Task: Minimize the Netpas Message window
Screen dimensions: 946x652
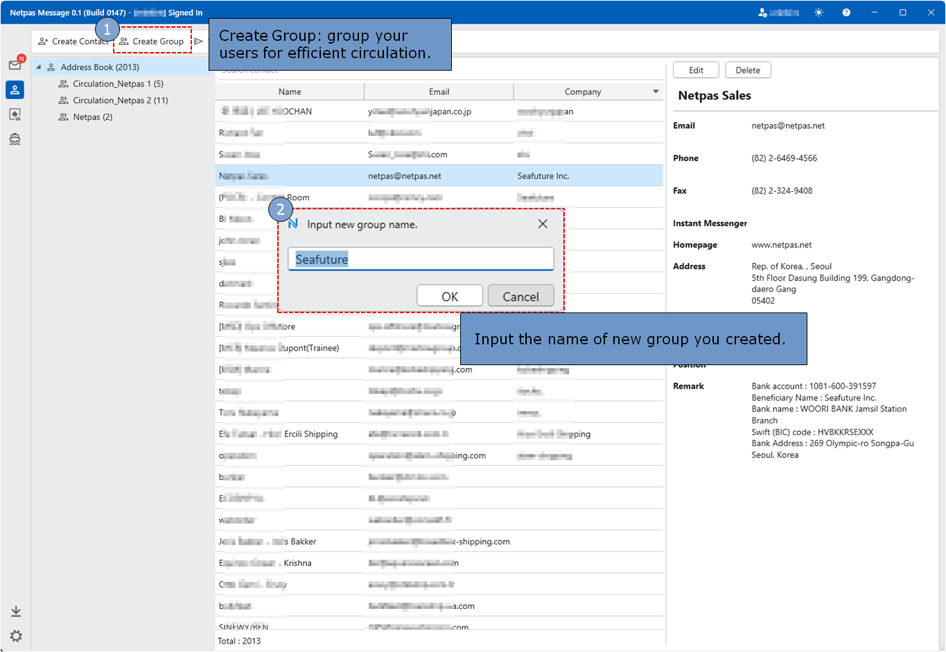Action: (875, 12)
